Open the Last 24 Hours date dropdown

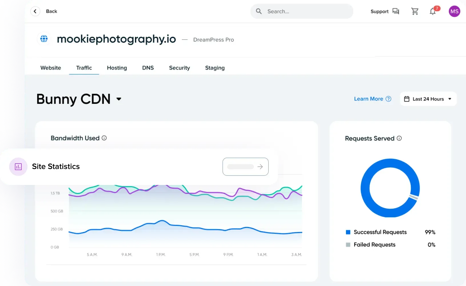point(428,99)
